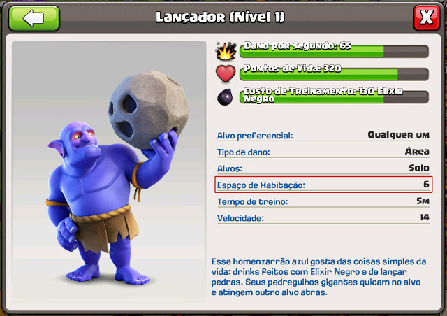
Task: Click the dark elixir drop icon
Action: [225, 96]
